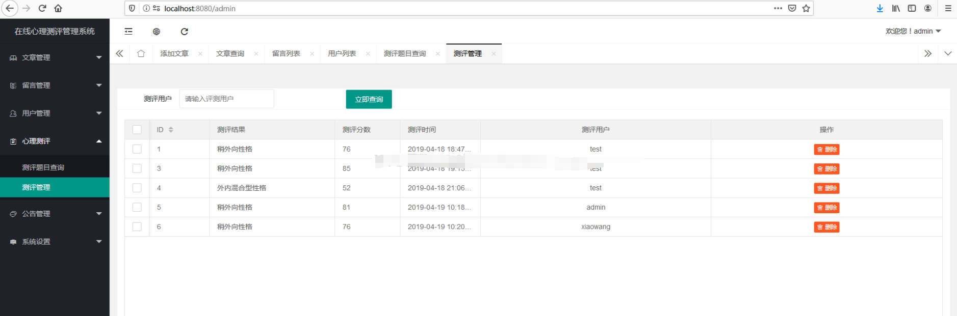Open the library bookshelf icon
This screenshot has width=957, height=316.
click(x=896, y=8)
